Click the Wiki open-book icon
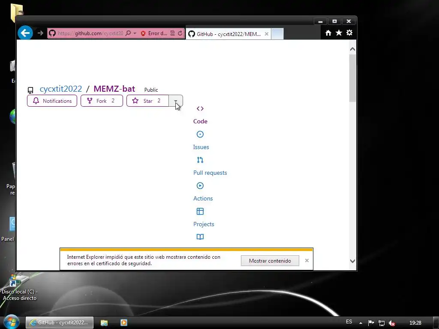 [x=200, y=237]
